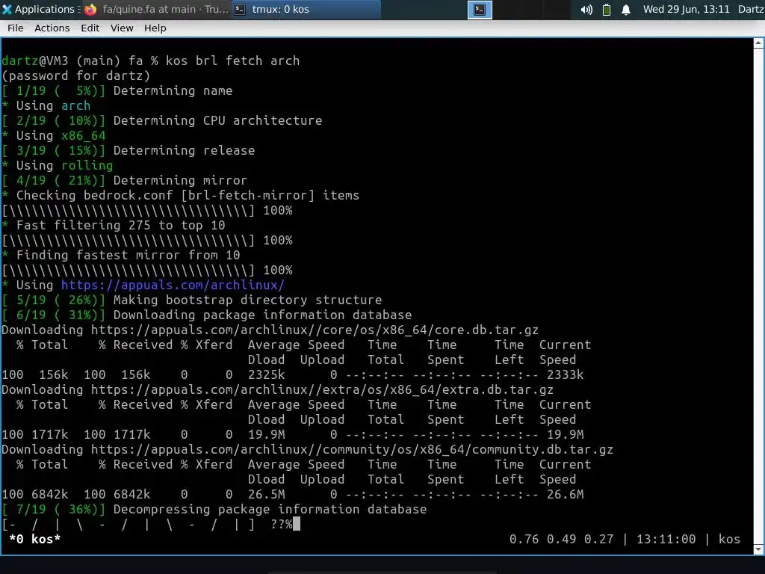Screen dimensions: 765x574
Task: Click 'Finding fastest mirror from 10' line
Action: pyautogui.click(x=120, y=256)
